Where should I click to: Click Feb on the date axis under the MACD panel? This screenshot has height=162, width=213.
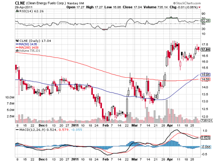tap(105, 159)
